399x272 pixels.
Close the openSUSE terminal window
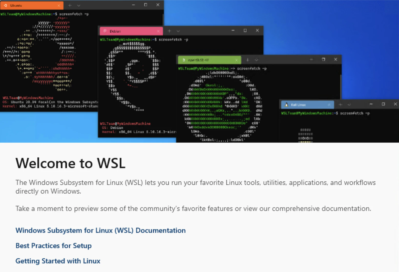click(335, 59)
